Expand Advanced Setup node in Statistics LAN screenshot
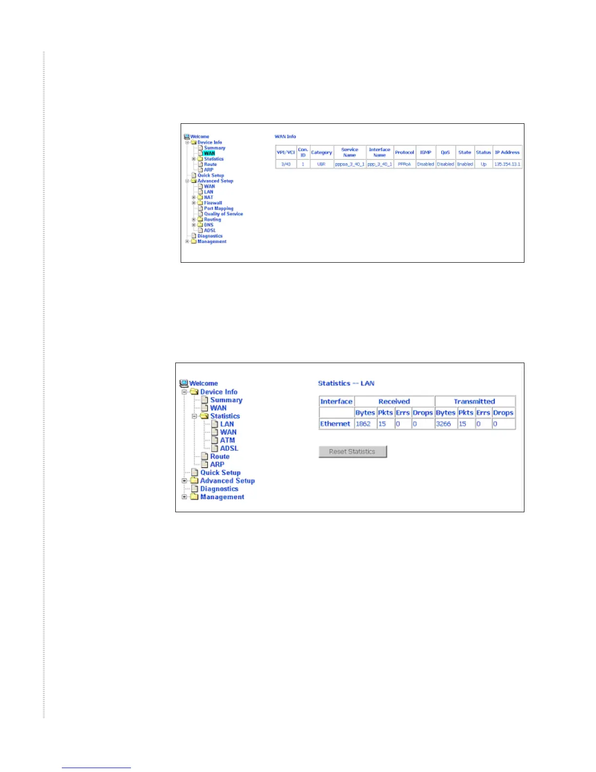This screenshot has width=596, height=772. click(x=185, y=481)
